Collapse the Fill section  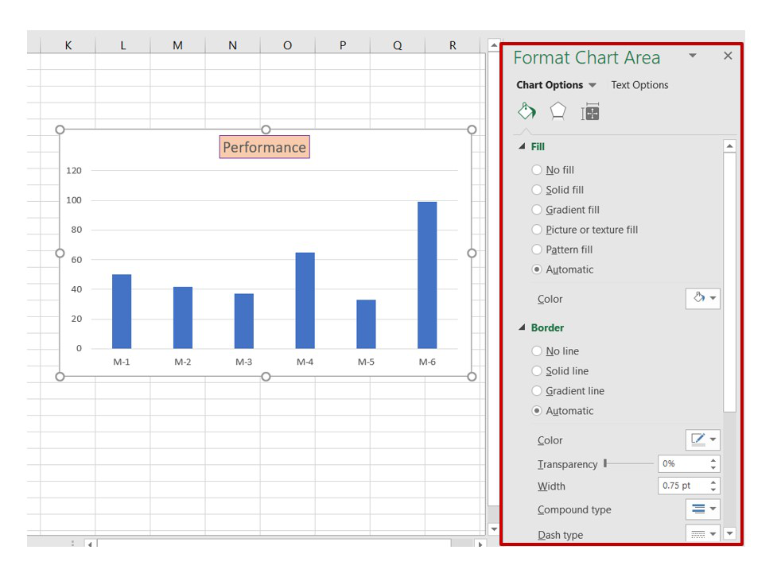tap(523, 147)
